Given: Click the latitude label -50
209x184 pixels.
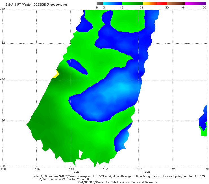Looking at the screenshot, I should (x=3, y=80).
